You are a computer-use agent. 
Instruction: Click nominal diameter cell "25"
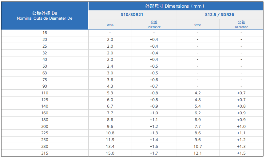tap(45, 46)
